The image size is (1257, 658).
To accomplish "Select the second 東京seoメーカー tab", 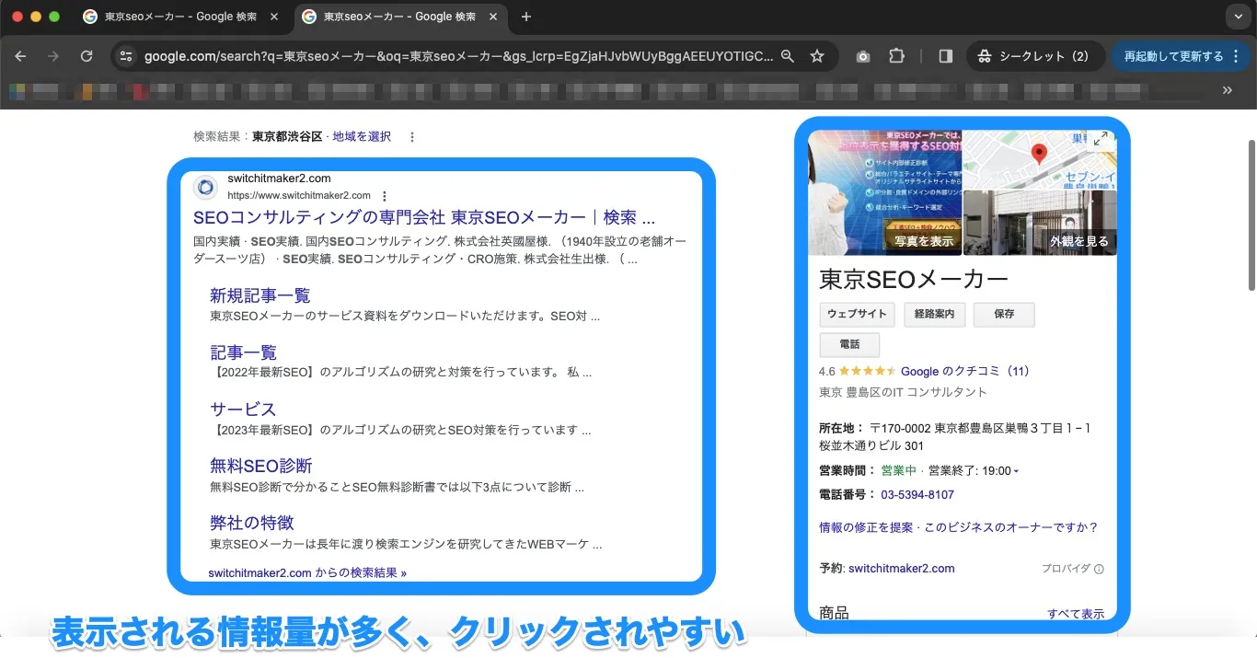I will point(400,17).
